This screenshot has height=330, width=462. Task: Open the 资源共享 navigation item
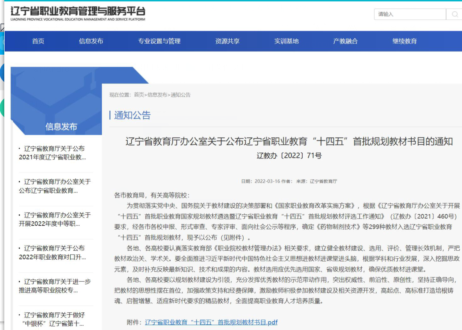point(227,41)
